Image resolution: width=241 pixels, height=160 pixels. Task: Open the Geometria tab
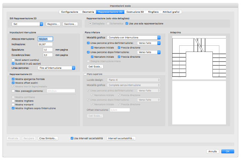point(88,12)
